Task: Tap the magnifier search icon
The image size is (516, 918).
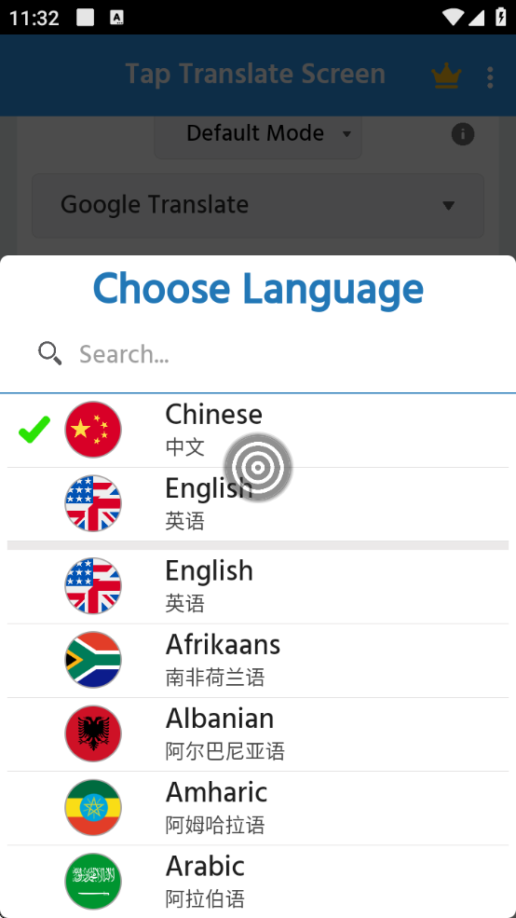Action: pos(49,354)
